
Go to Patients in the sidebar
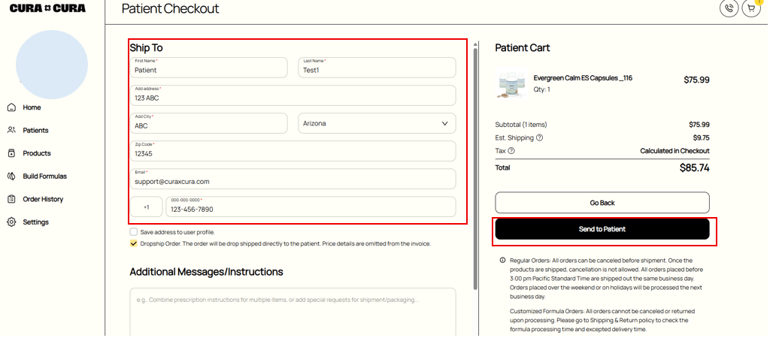coord(35,131)
